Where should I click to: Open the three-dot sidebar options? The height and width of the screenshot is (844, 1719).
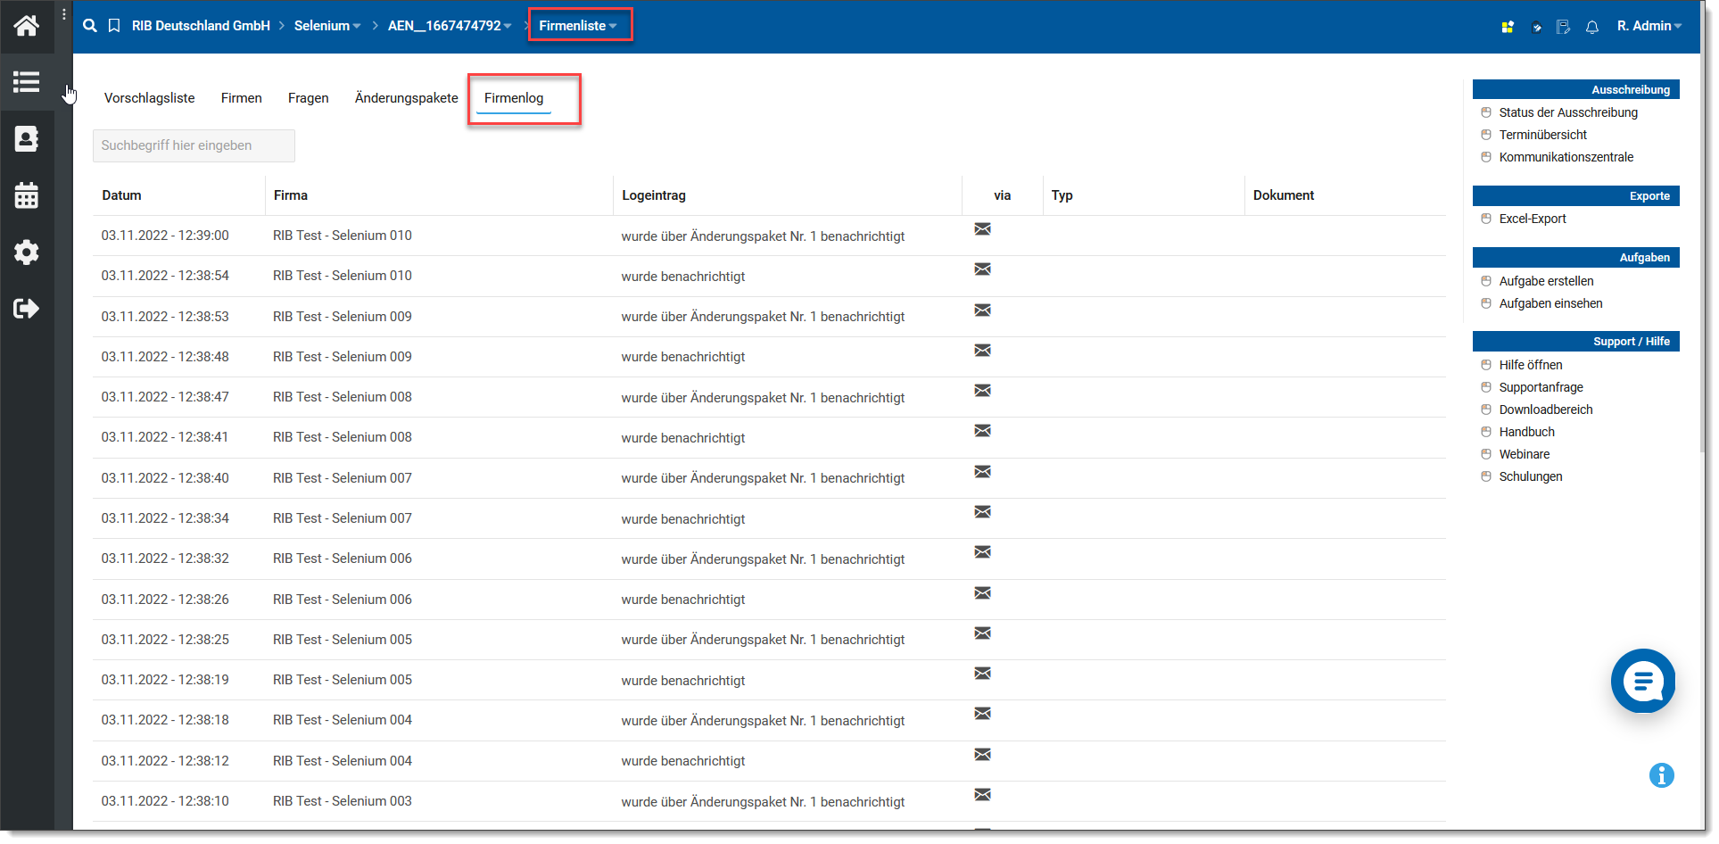pyautogui.click(x=64, y=14)
